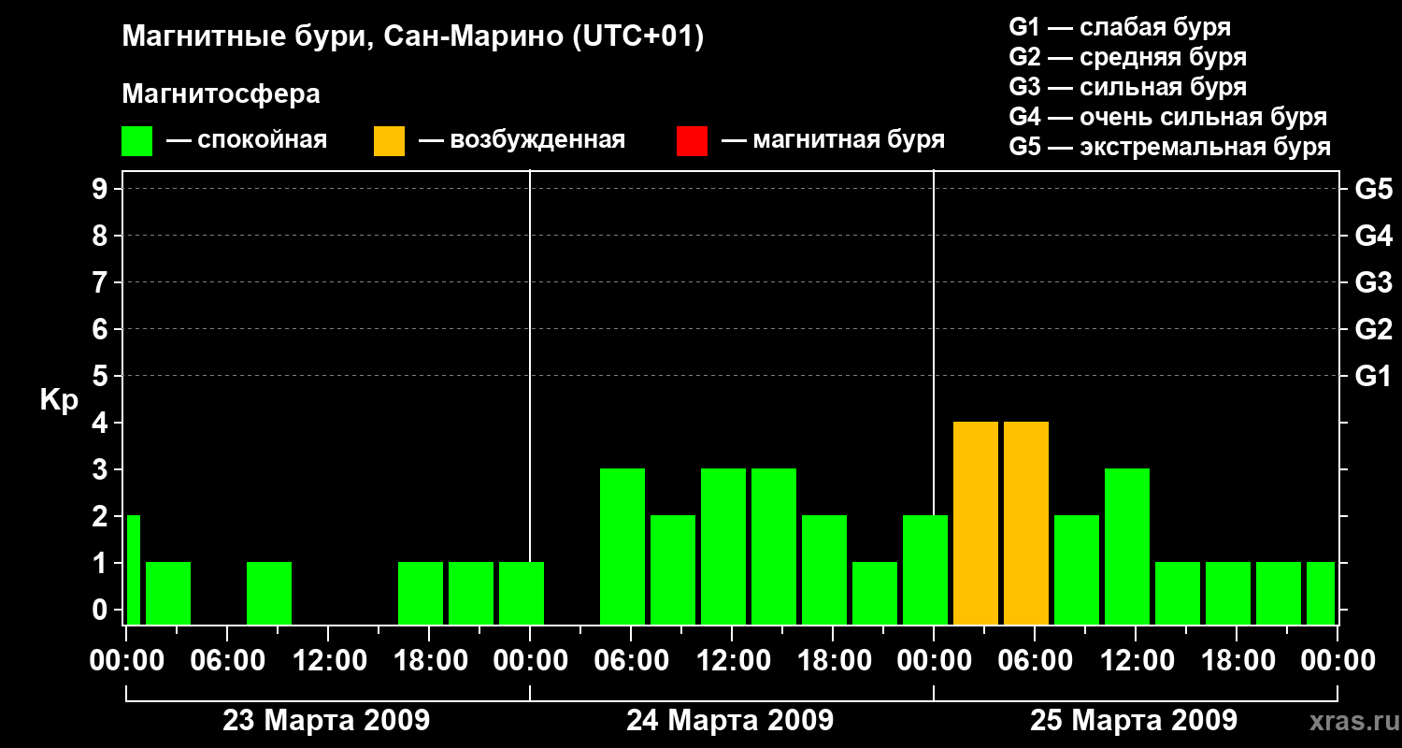Screen dimensions: 1402x748
Task: Select the 'G1 — слабая буря' legend line
Action: pos(1120,27)
